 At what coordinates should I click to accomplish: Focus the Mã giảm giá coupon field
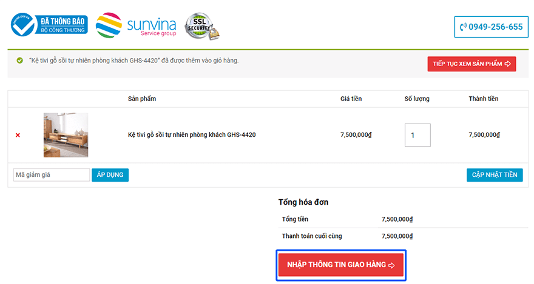[52, 175]
